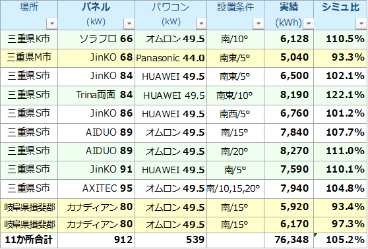Select the 76,348 total kWh cell
Screen dimensions: 368x249
289,240
